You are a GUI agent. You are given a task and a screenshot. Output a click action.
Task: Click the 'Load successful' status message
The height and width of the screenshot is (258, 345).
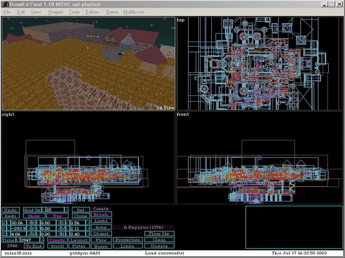pos(165,253)
